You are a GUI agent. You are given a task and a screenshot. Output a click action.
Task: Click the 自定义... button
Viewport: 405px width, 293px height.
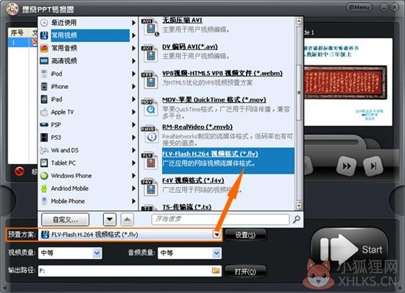[65, 219]
